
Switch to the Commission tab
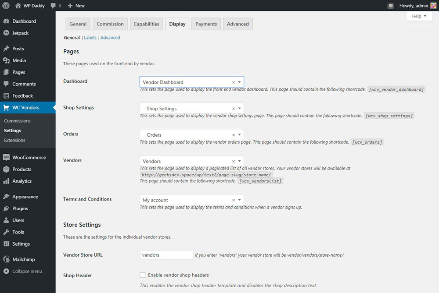[110, 24]
